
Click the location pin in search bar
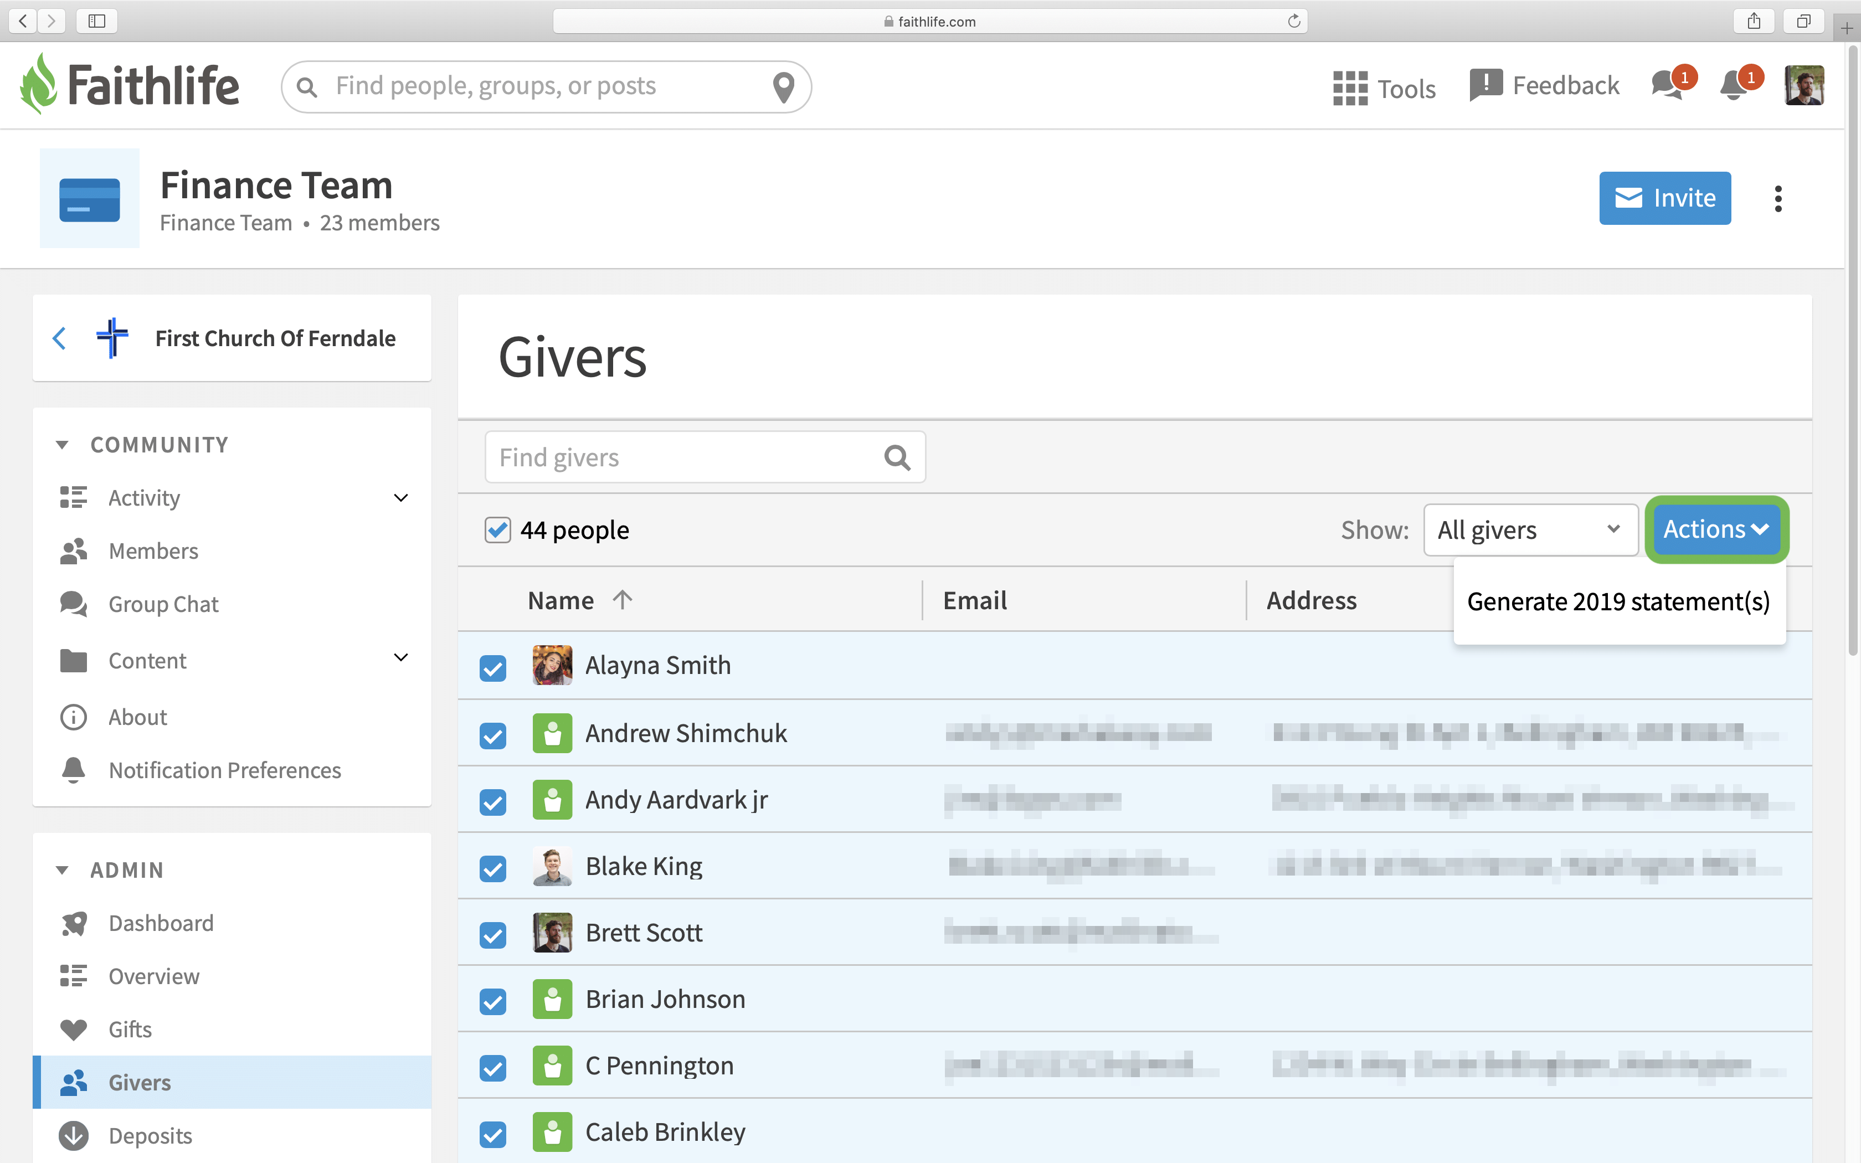click(x=783, y=87)
